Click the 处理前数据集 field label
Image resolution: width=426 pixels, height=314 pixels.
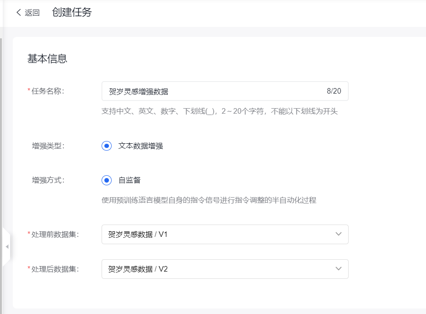click(55, 234)
